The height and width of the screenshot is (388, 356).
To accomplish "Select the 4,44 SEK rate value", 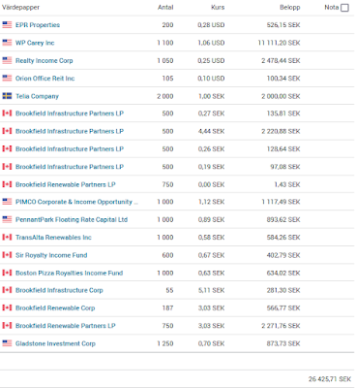I will tap(211, 131).
